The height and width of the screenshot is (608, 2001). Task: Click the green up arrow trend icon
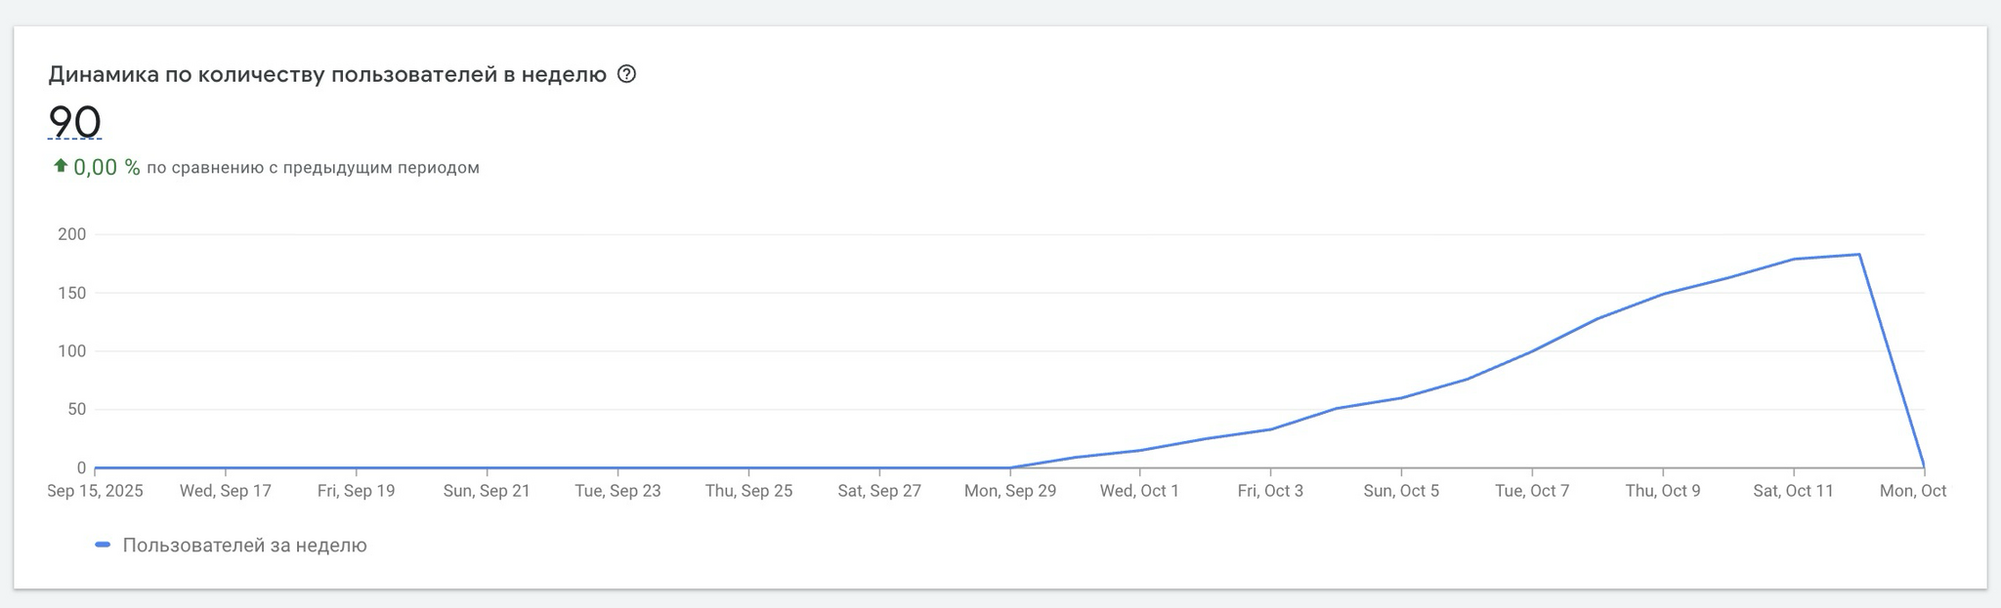[61, 167]
